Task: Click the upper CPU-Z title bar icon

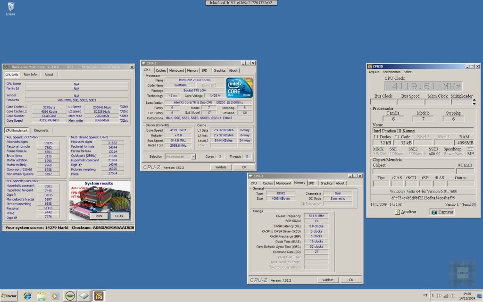Action: click(x=143, y=63)
